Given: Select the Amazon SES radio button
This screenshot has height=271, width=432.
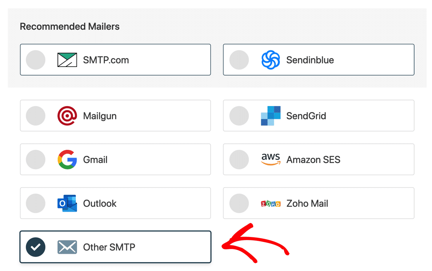Looking at the screenshot, I should click(239, 160).
